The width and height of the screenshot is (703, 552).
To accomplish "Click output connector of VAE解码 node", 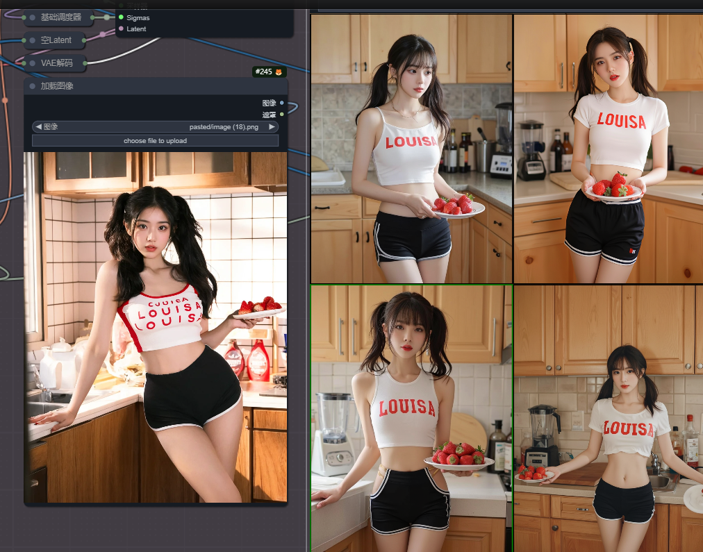I will 85,63.
